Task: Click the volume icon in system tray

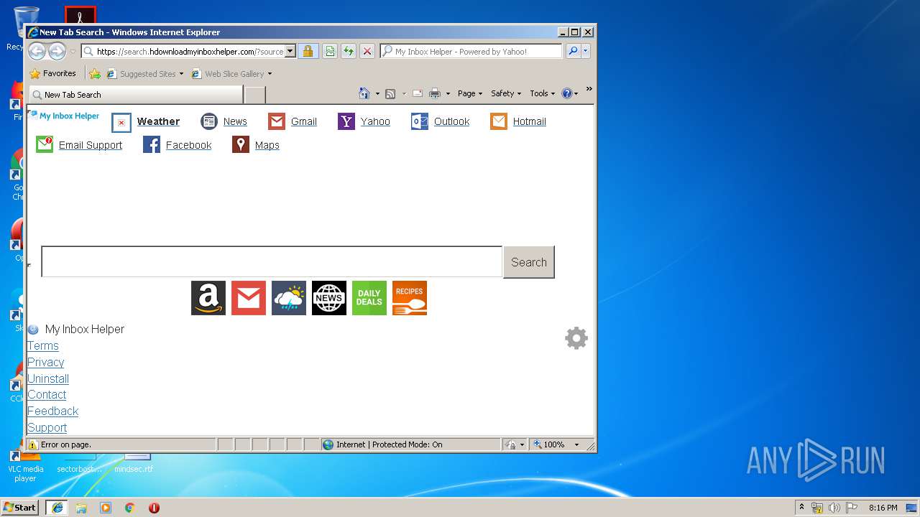Action: pos(834,508)
